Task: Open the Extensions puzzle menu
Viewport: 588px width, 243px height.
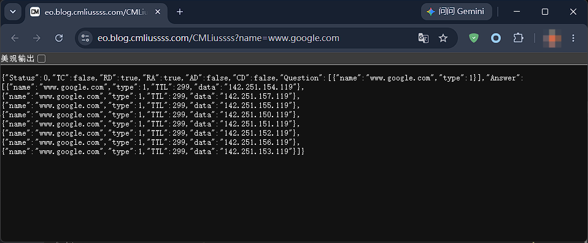Action: point(518,38)
